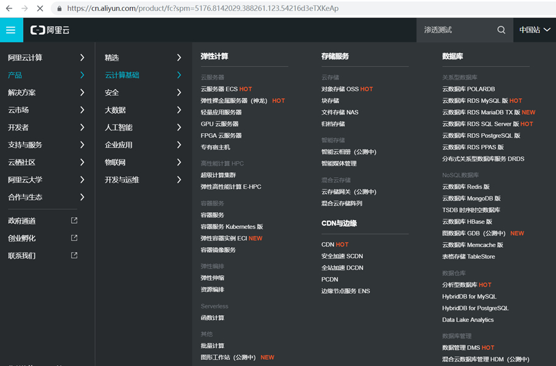
Task: Select 安全 submenu item
Action: coord(111,93)
